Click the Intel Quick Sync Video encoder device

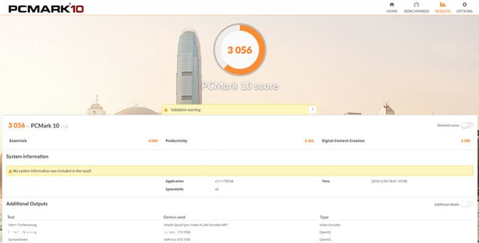point(196,225)
